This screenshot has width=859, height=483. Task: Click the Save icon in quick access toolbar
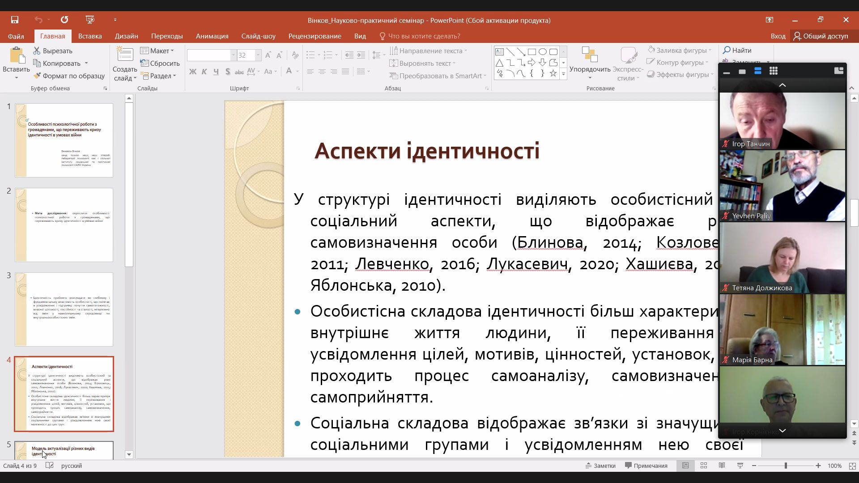click(15, 20)
